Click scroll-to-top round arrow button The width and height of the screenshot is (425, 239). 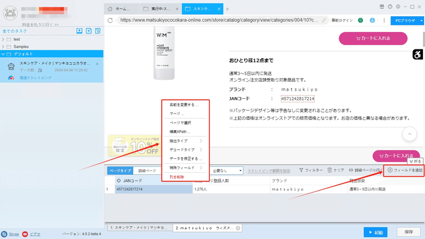coord(410,134)
